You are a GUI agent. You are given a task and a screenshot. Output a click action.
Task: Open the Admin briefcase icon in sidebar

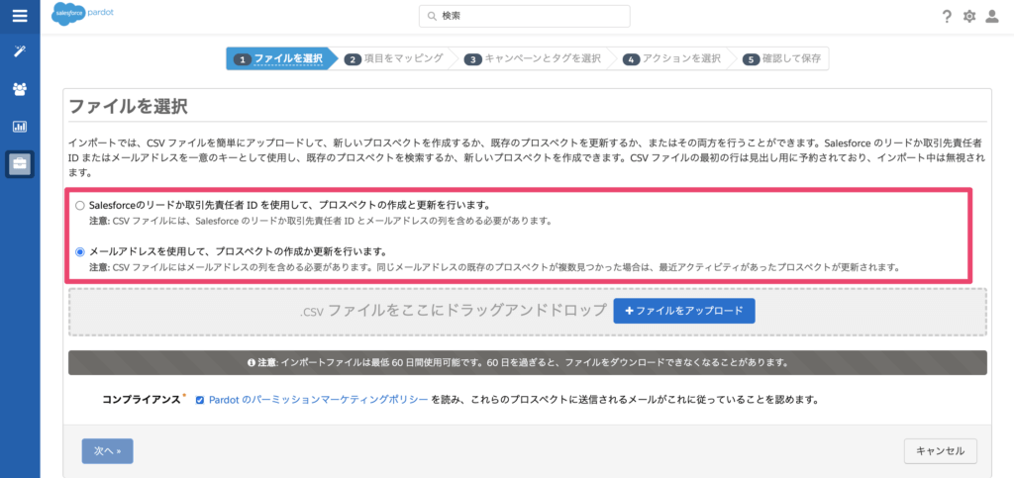tap(19, 164)
